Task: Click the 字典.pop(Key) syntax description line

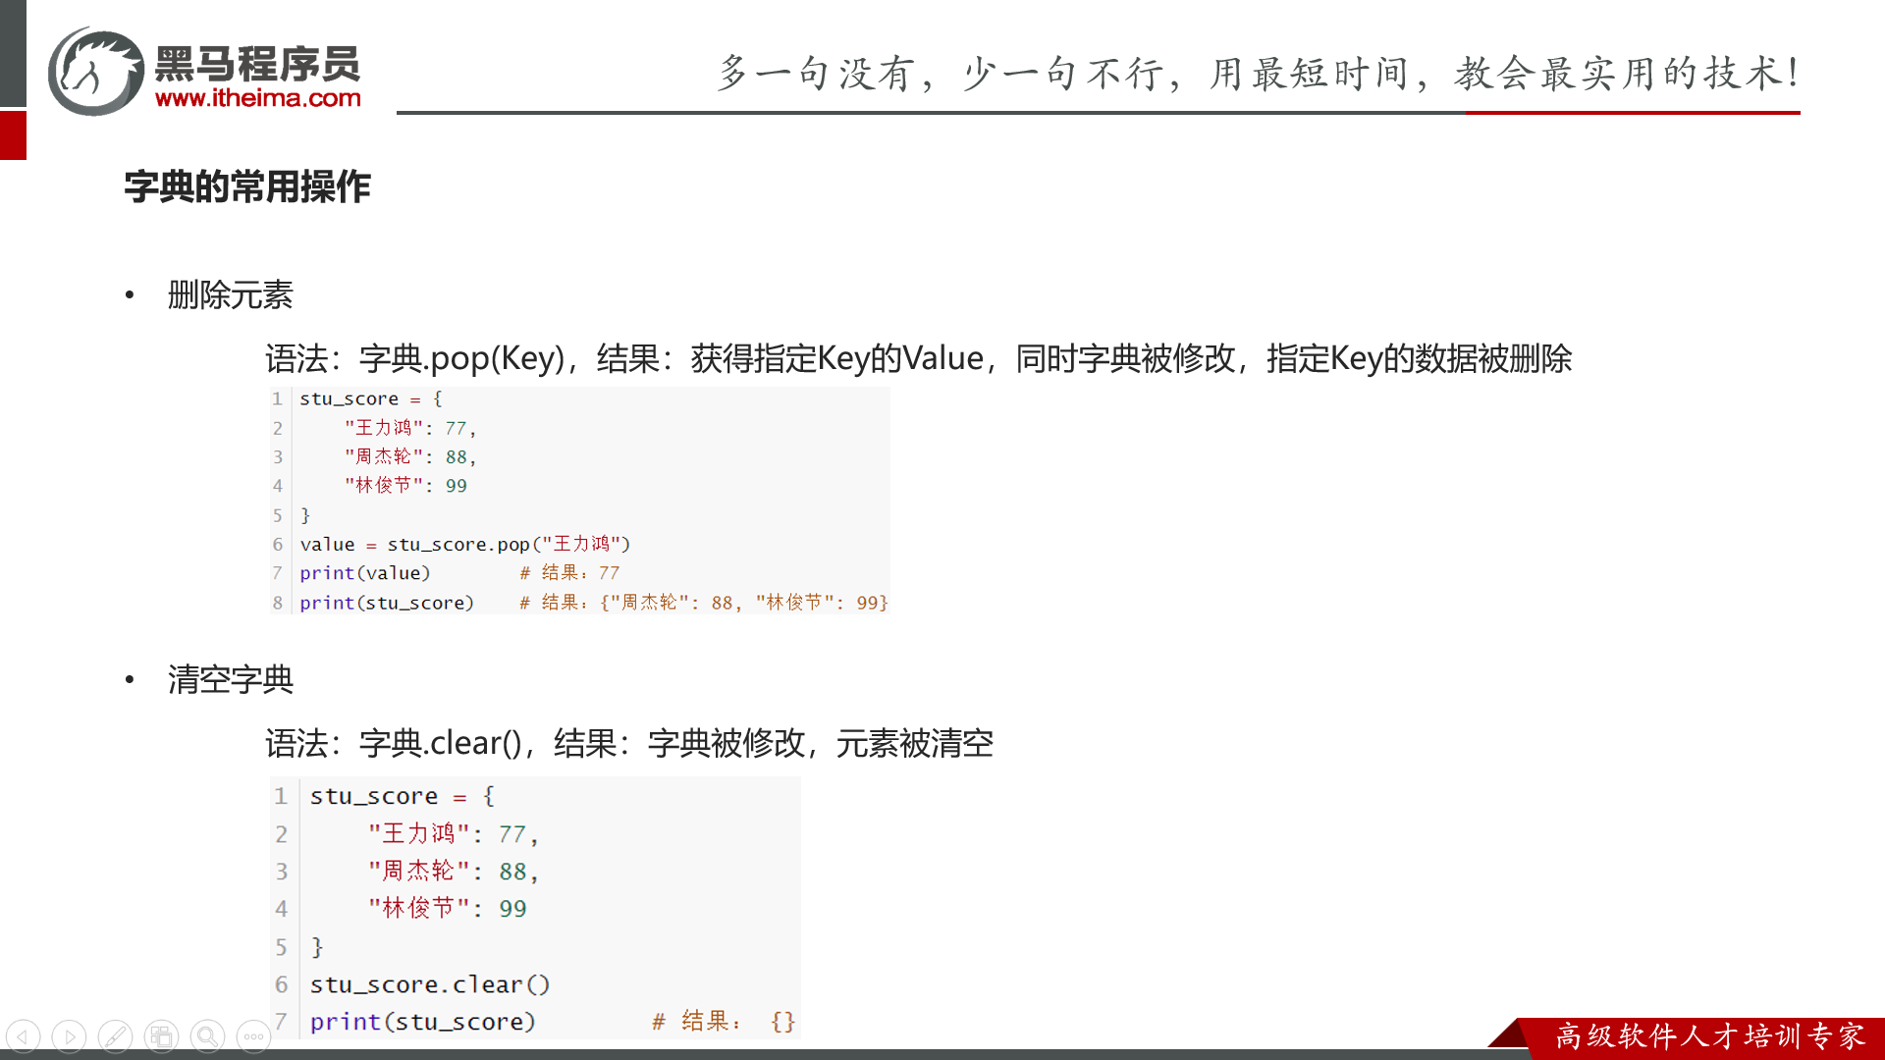Action: click(917, 358)
